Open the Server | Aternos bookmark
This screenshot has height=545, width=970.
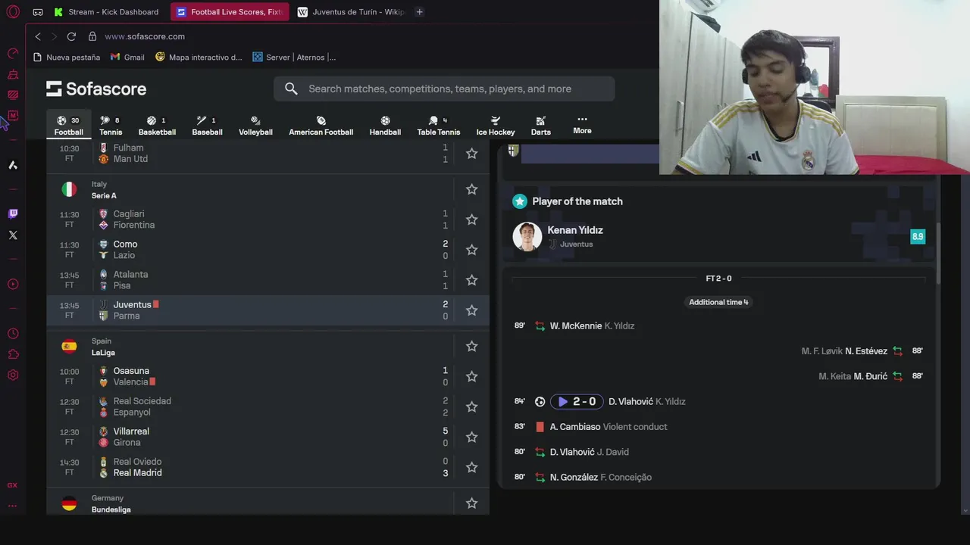pyautogui.click(x=294, y=58)
